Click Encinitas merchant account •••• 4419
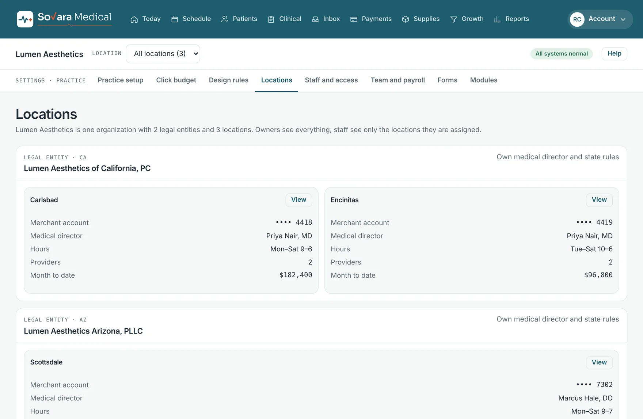Image resolution: width=643 pixels, height=419 pixels. click(594, 222)
